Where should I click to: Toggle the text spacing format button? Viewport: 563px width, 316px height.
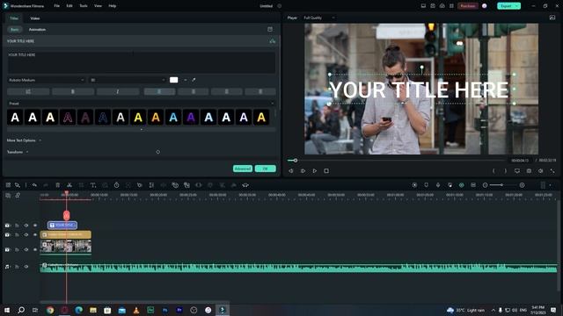(28, 91)
